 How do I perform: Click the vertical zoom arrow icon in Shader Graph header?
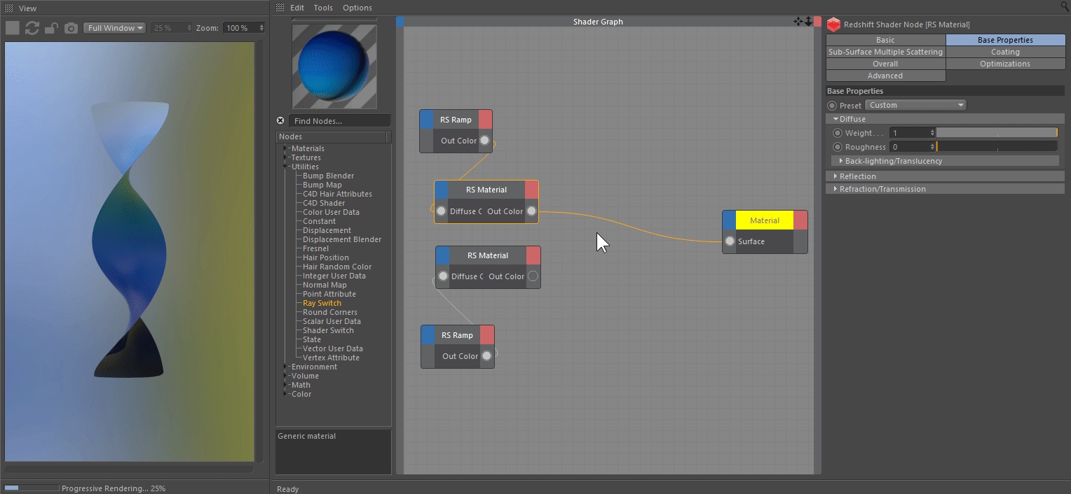[x=808, y=22]
